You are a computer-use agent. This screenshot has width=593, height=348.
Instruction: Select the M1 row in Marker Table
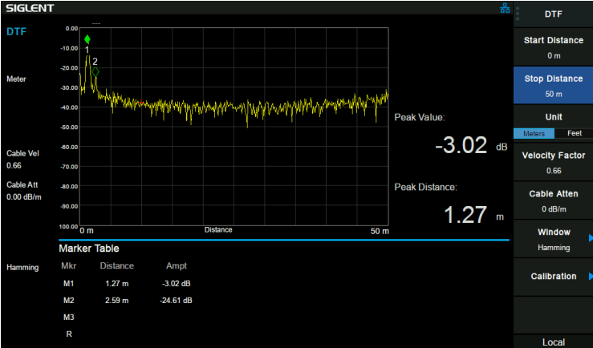128,284
